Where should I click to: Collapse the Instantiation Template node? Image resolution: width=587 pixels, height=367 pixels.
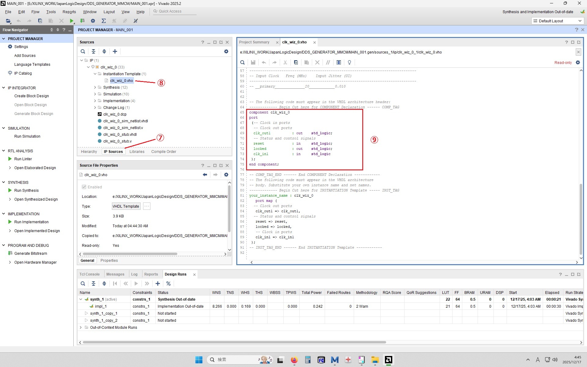[95, 74]
